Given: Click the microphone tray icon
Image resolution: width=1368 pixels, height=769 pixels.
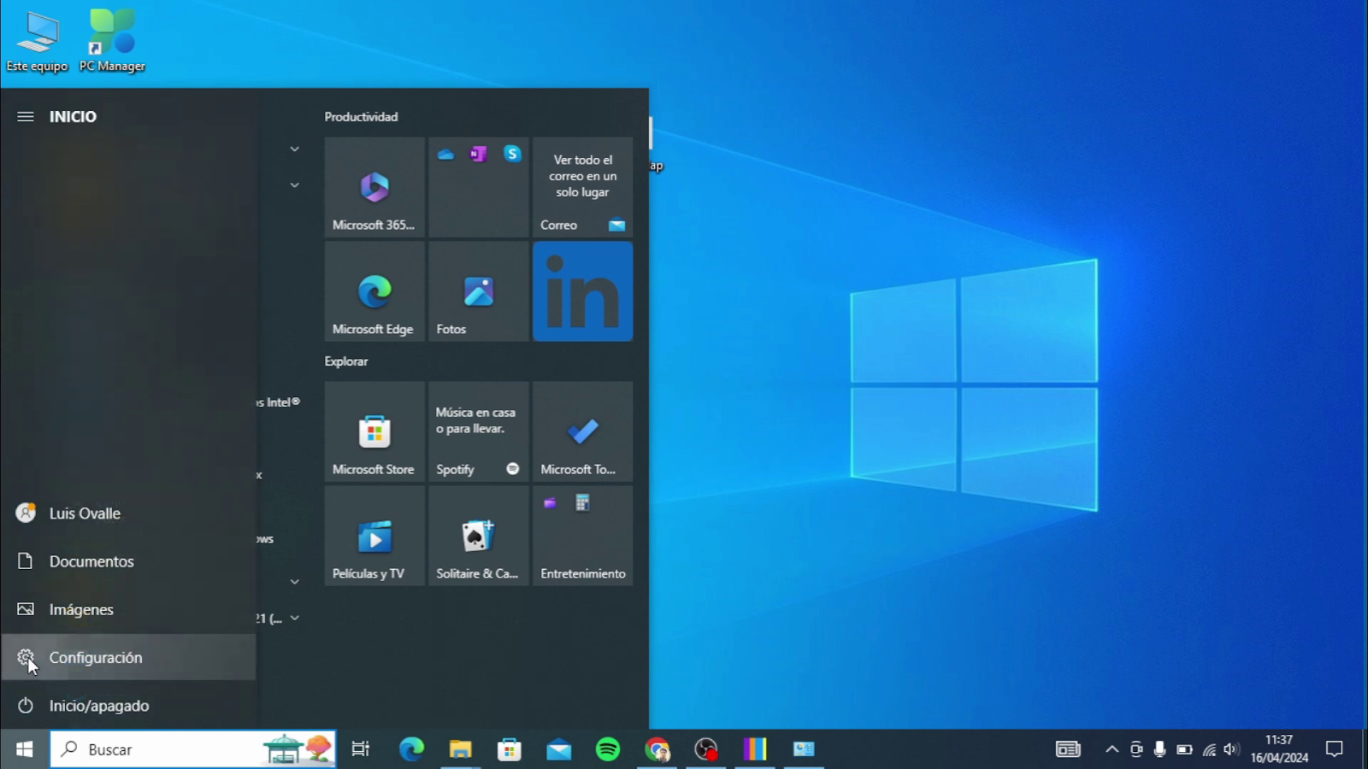Looking at the screenshot, I should (x=1159, y=749).
